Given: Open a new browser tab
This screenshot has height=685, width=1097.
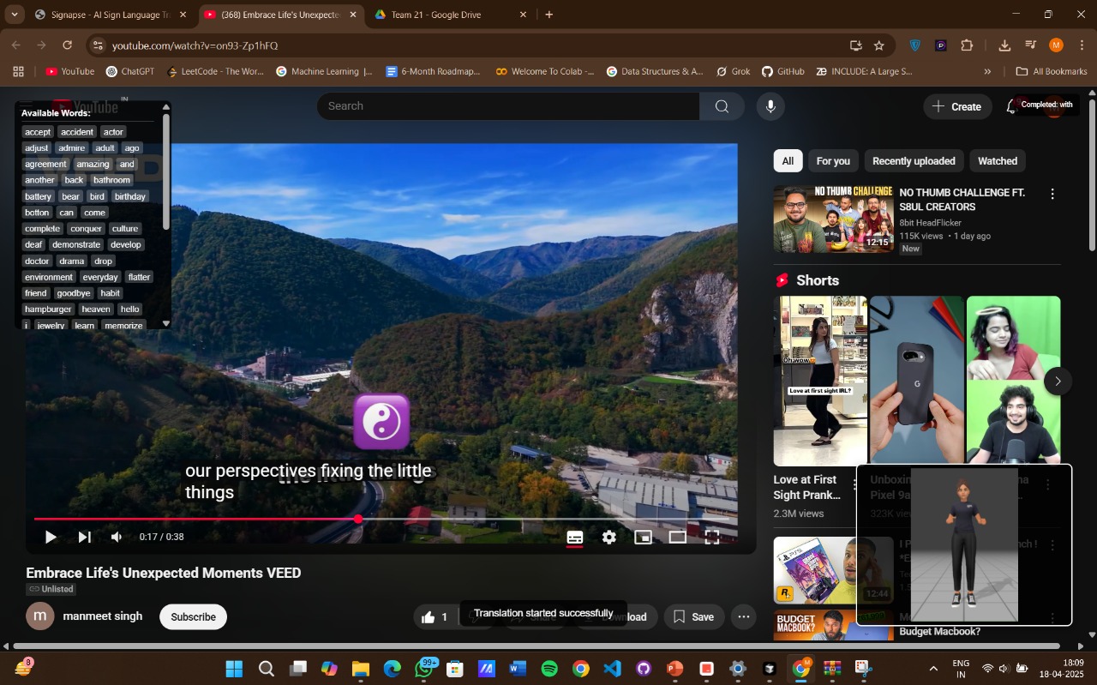Looking at the screenshot, I should [x=549, y=15].
